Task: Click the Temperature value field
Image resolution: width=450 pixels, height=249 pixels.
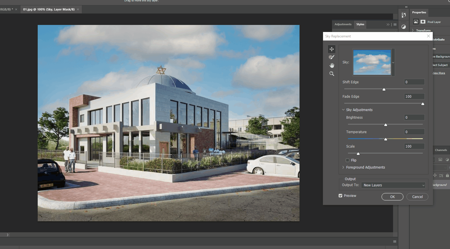Action: coord(414,132)
